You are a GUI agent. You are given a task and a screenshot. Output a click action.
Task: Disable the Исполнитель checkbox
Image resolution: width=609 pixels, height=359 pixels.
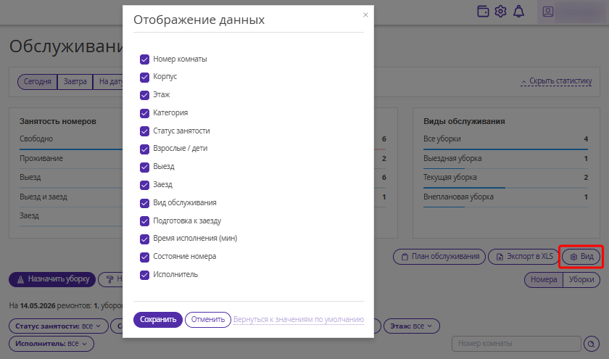click(144, 275)
